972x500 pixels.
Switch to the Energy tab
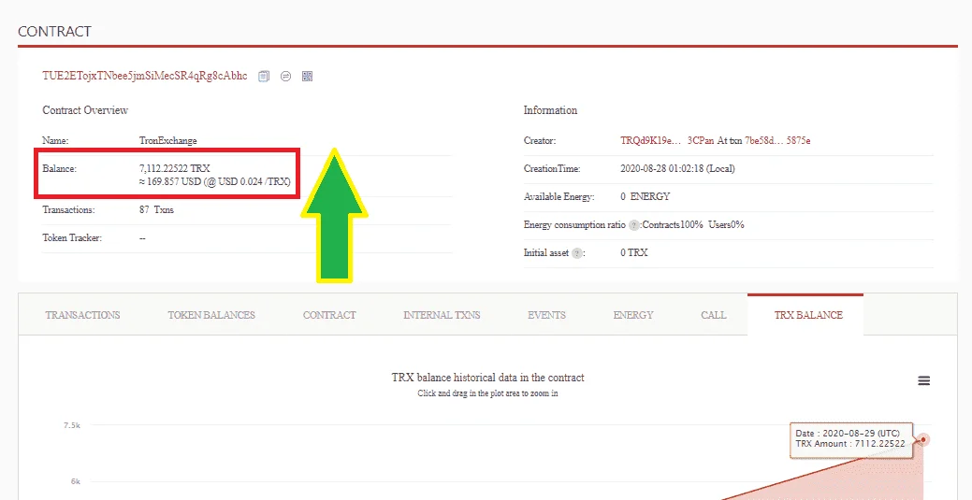point(633,315)
